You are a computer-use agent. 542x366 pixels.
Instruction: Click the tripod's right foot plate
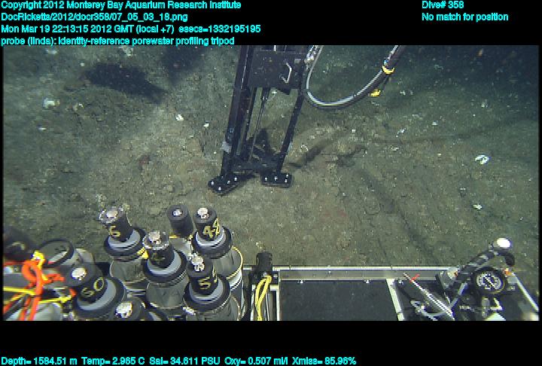(275, 178)
